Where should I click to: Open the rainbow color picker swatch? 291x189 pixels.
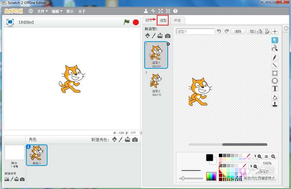(x=211, y=176)
